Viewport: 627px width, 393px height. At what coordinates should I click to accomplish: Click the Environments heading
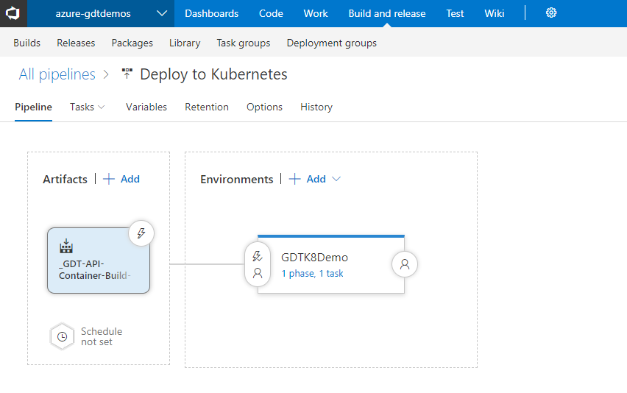[237, 179]
